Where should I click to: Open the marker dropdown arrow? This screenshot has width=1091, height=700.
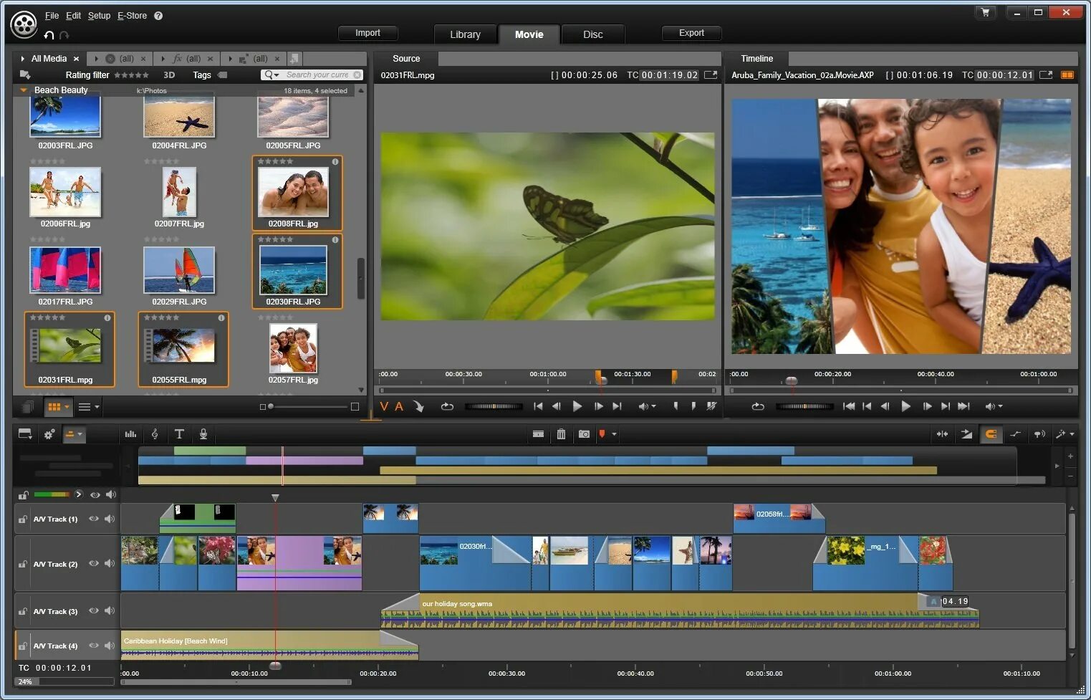[614, 434]
